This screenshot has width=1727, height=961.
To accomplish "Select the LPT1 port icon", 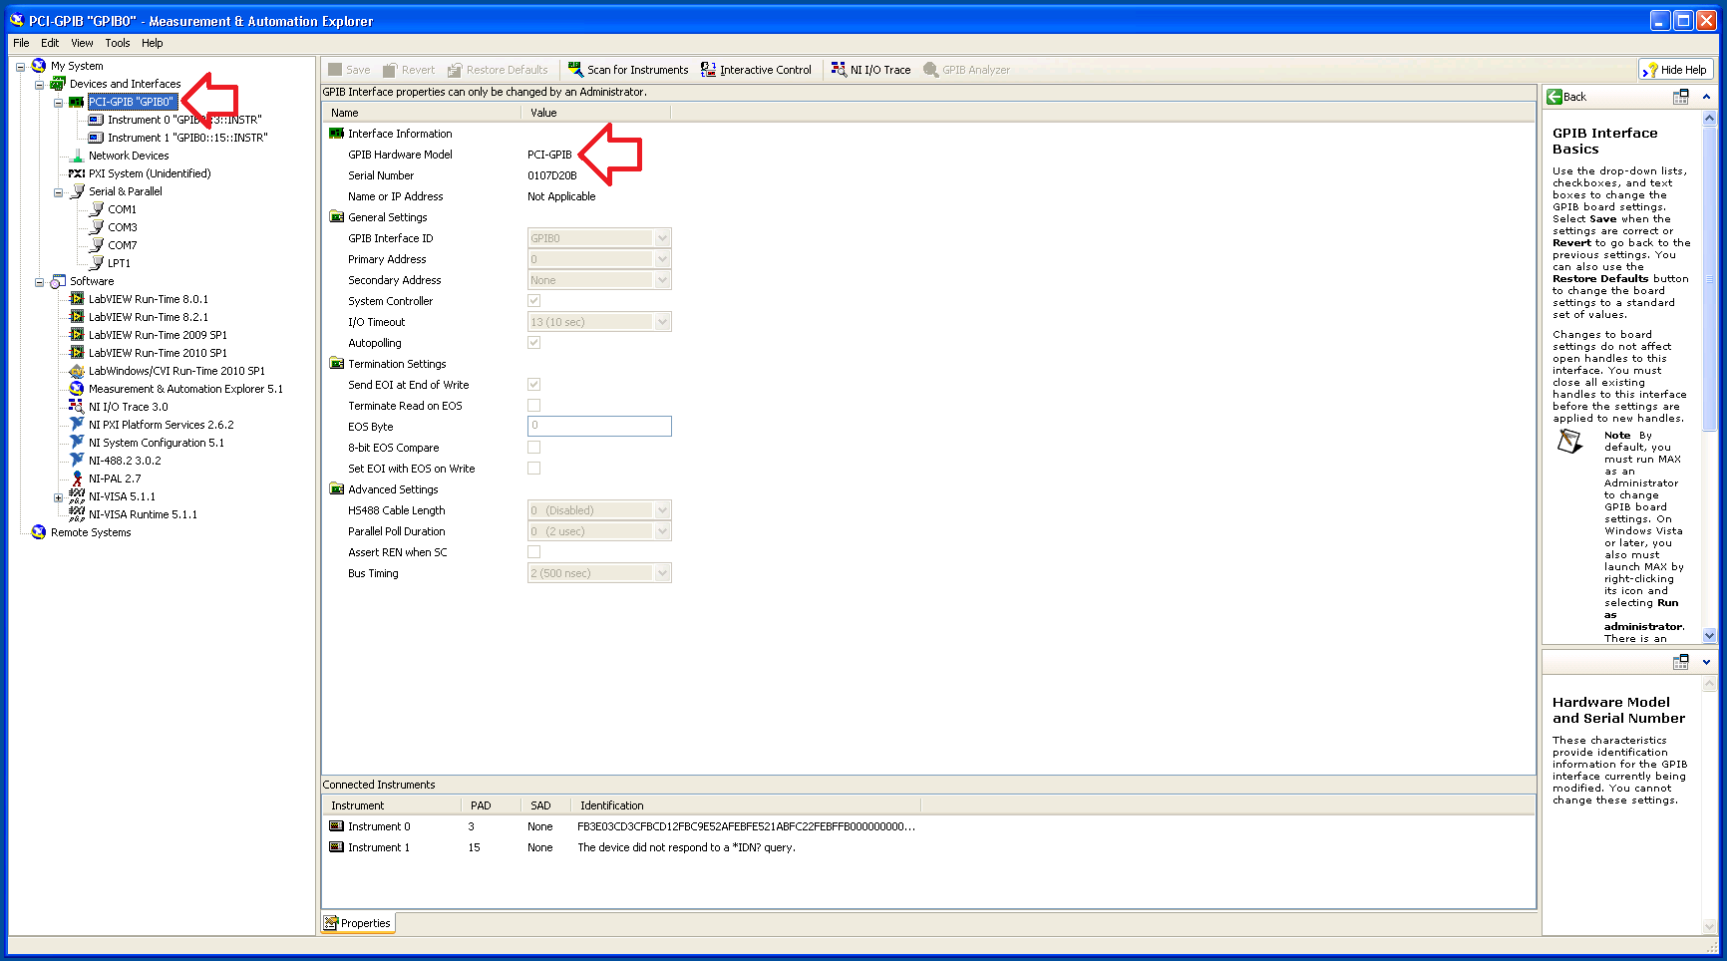I will [x=97, y=263].
